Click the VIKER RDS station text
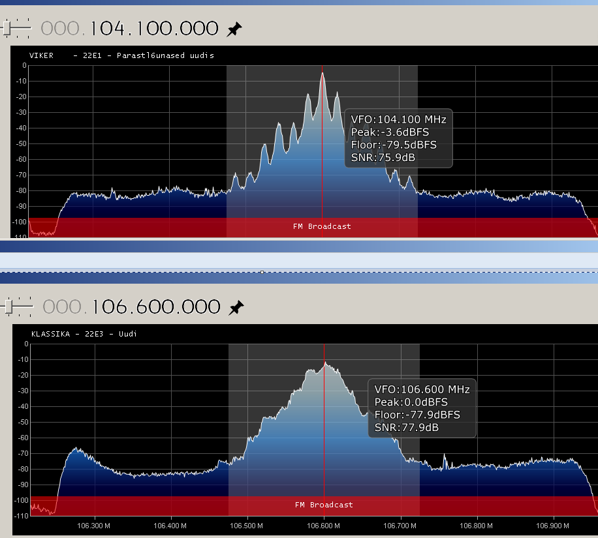The image size is (598, 538). (41, 55)
